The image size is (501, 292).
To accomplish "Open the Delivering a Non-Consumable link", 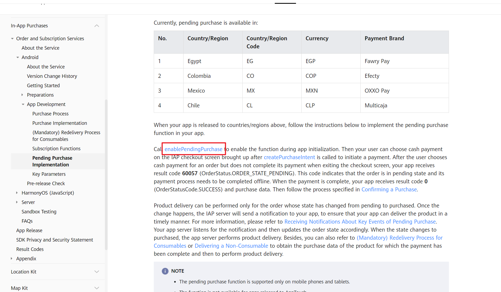I will pos(231,246).
